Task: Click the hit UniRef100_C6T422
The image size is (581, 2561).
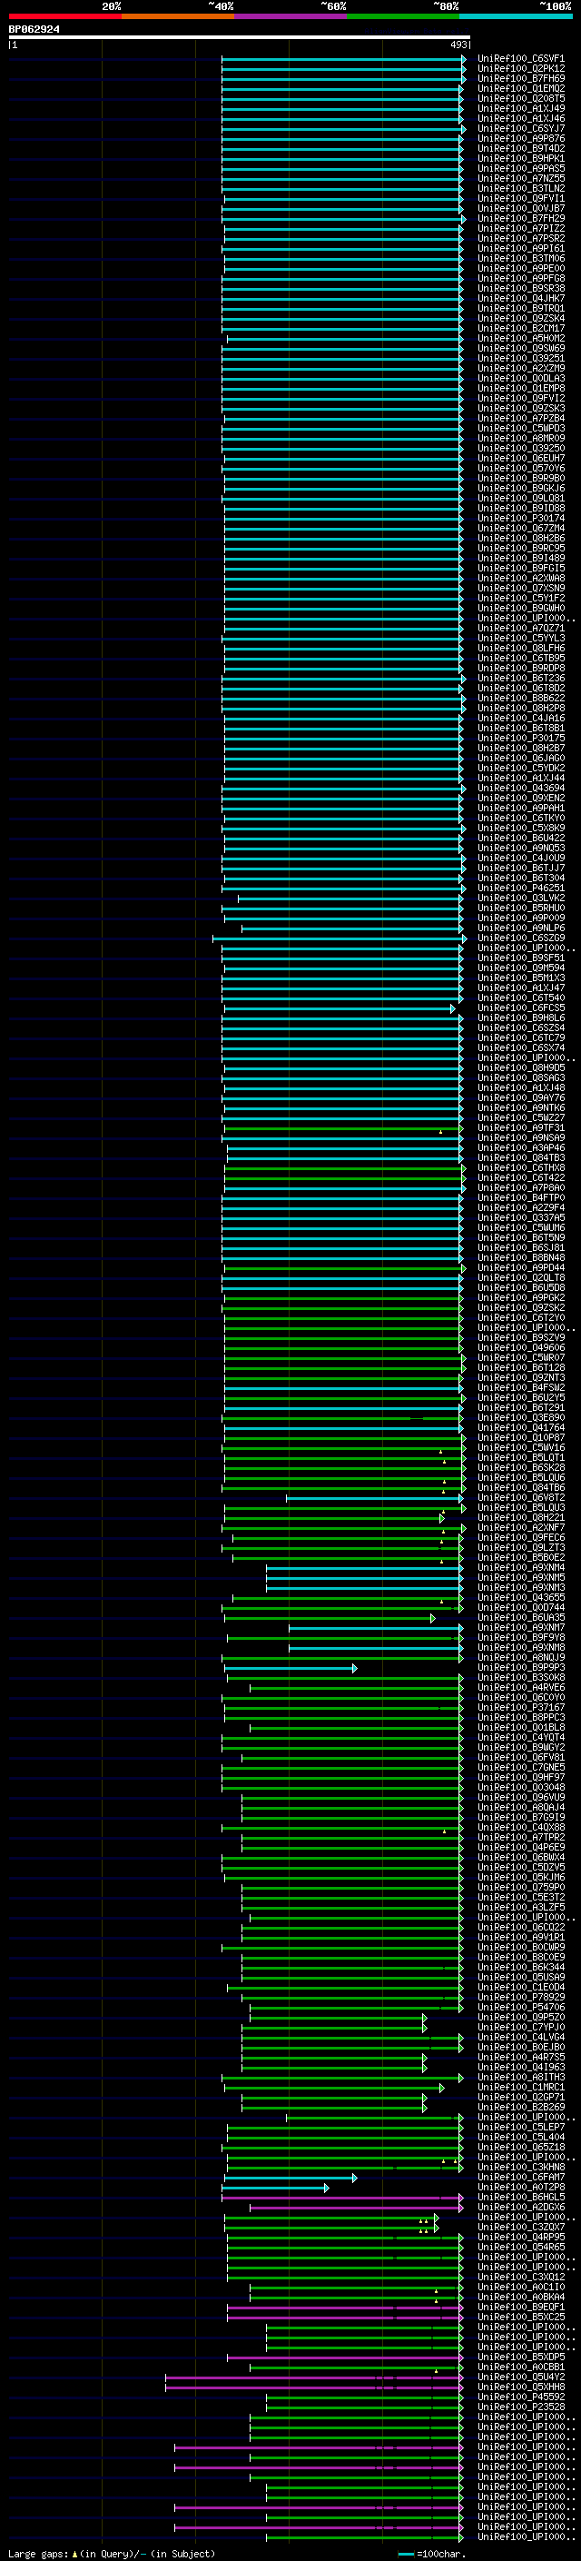Action: pyautogui.click(x=521, y=1177)
